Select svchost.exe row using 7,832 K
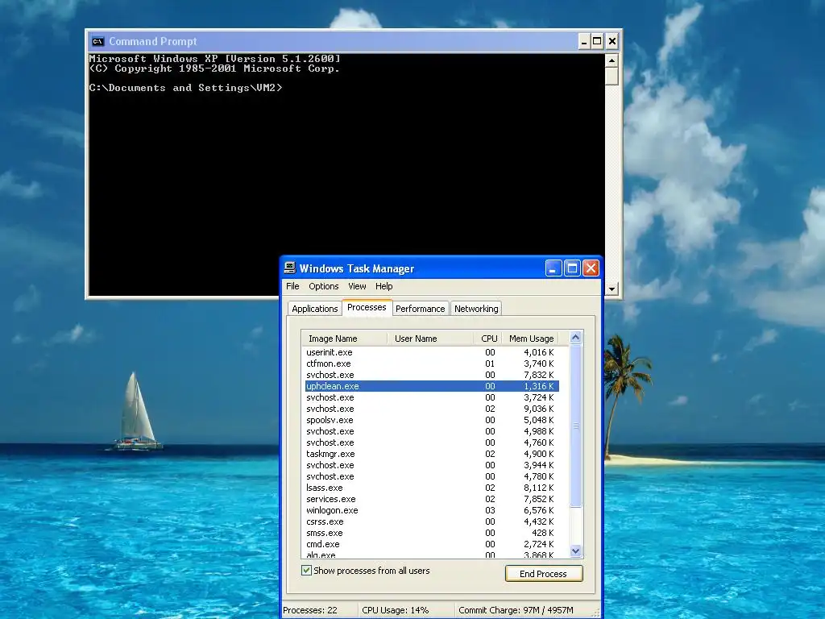The width and height of the screenshot is (825, 619). coord(432,375)
